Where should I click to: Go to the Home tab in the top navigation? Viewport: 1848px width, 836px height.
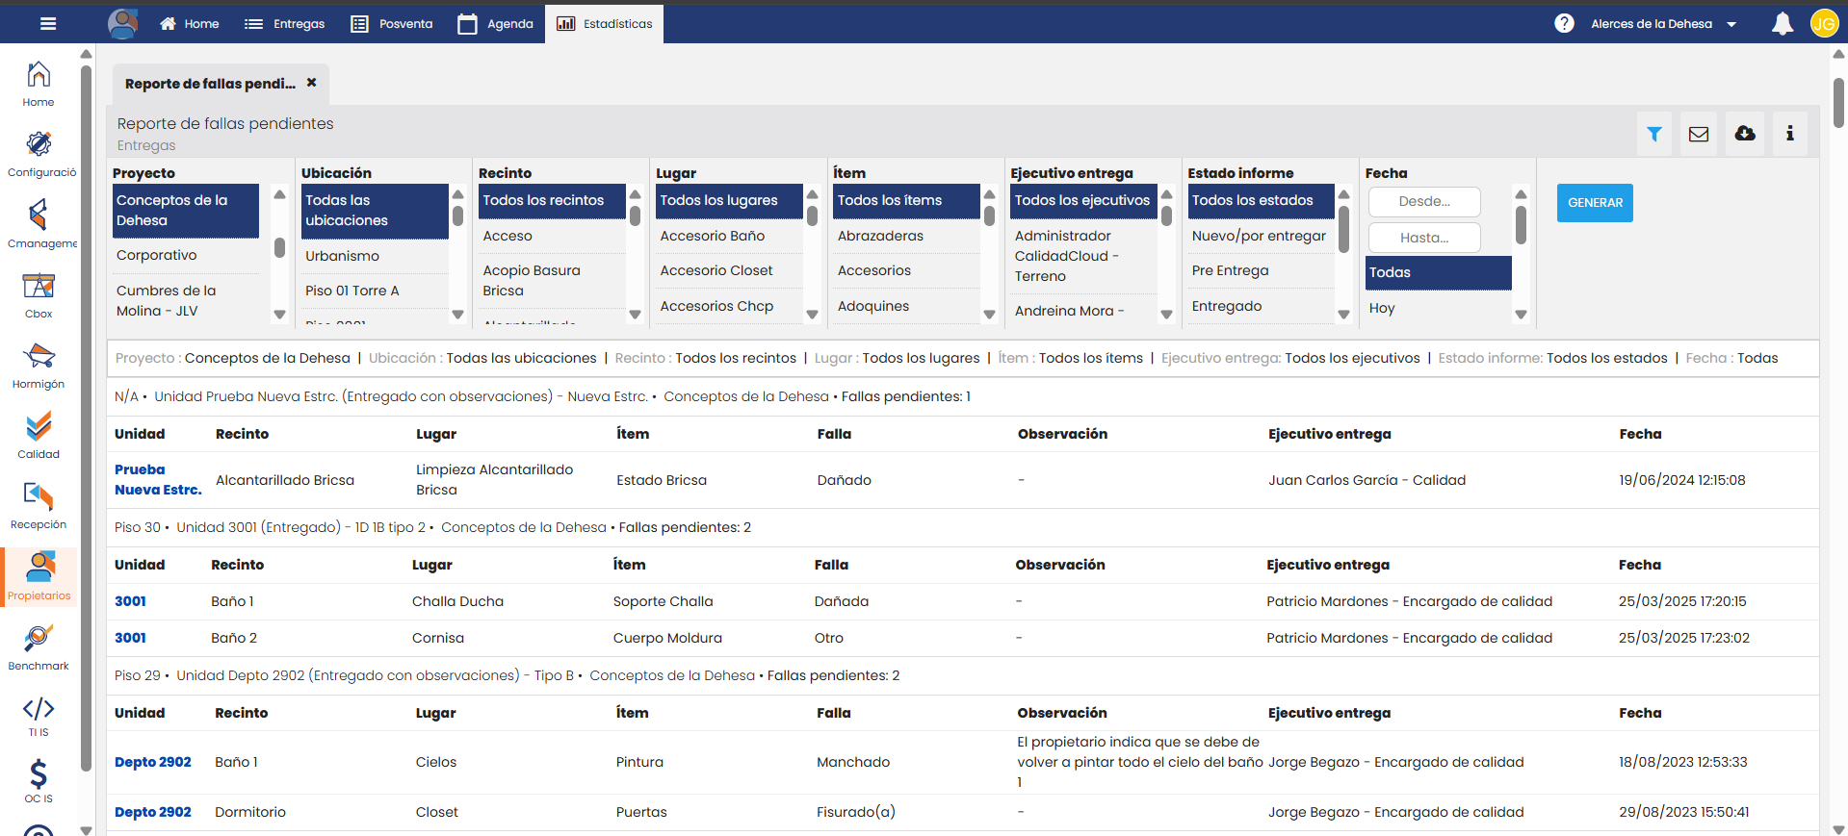190,24
